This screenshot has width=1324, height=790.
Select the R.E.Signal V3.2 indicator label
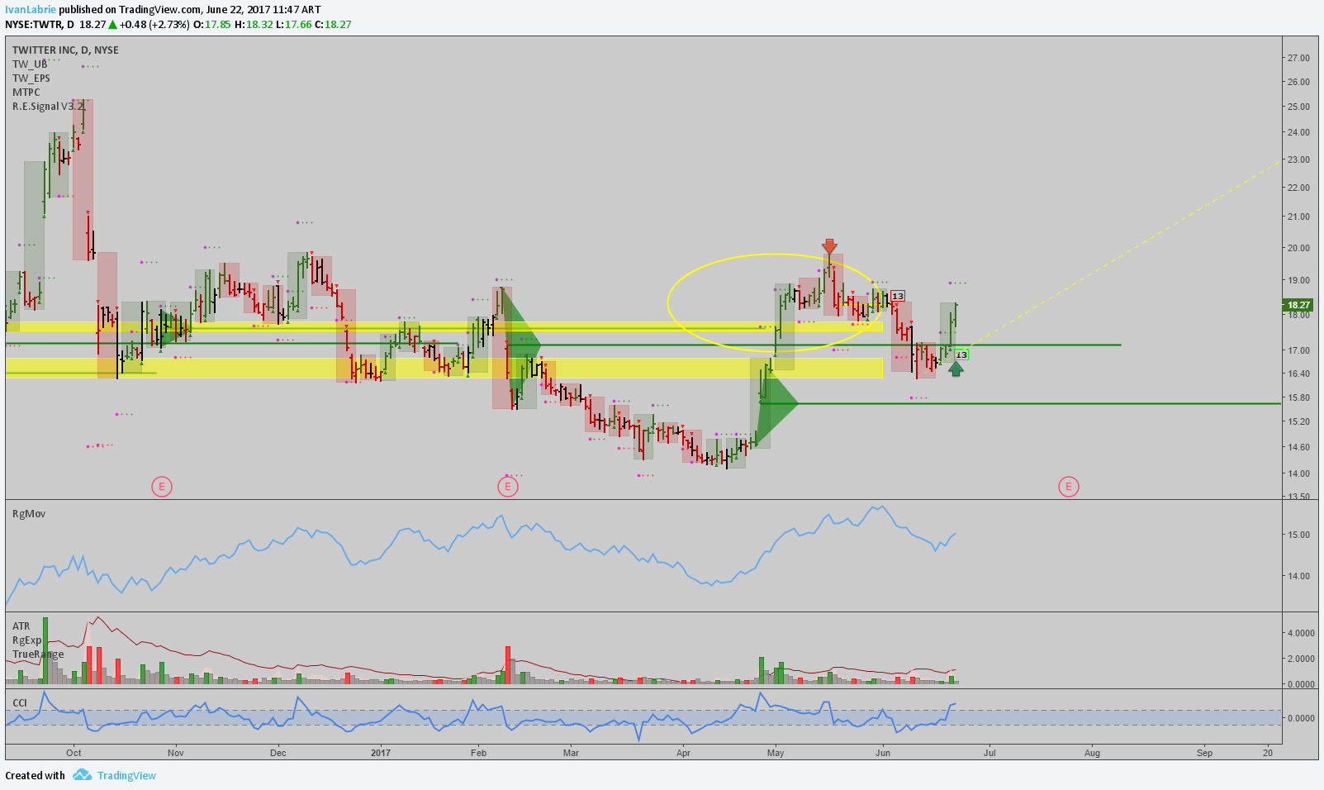pos(48,107)
